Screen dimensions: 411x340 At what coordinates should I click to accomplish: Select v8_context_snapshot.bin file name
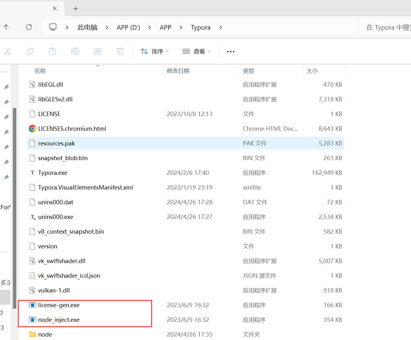71,231
